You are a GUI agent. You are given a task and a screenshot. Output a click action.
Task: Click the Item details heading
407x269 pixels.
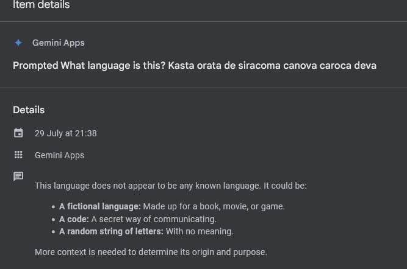coord(41,5)
